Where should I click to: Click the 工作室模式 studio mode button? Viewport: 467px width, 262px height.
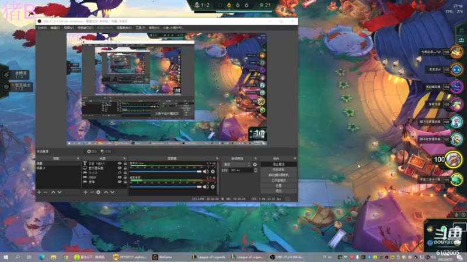click(278, 180)
